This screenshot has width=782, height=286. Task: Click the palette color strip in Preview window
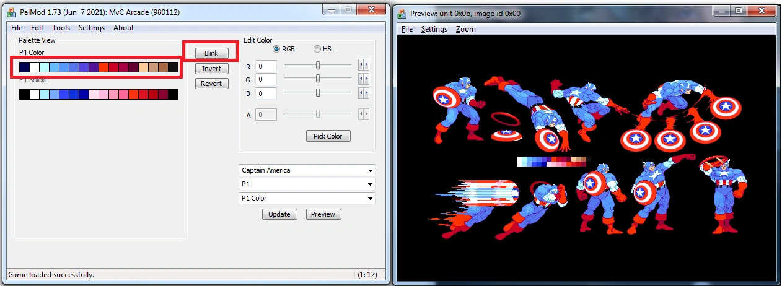[x=553, y=161]
